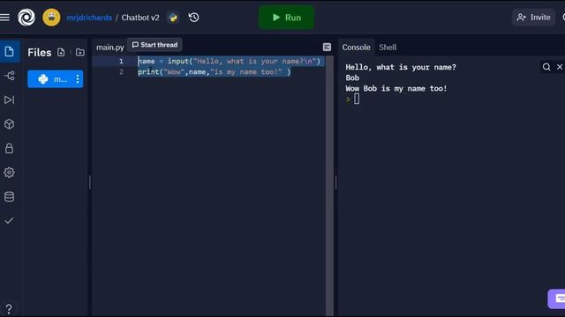Open the version history icon
The height and width of the screenshot is (317, 565).
pyautogui.click(x=194, y=18)
